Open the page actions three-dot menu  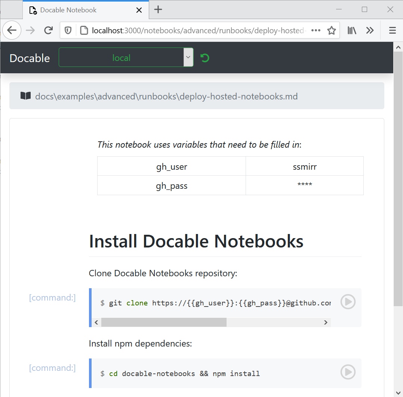tap(316, 30)
